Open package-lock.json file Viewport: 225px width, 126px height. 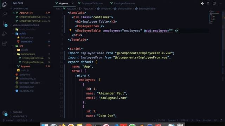point(30,83)
